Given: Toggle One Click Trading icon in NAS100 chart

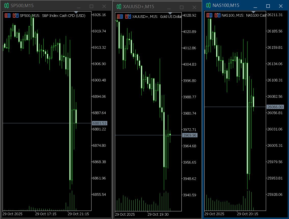Looking at the screenshot, I should pyautogui.click(x=217, y=15).
